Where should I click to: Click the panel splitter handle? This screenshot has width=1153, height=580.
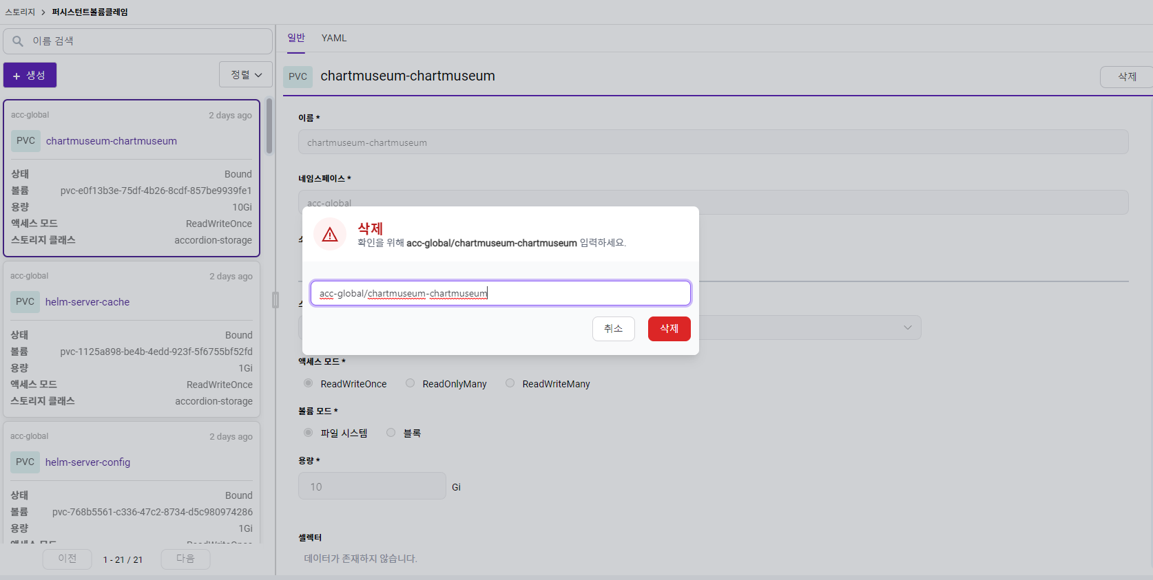point(276,300)
